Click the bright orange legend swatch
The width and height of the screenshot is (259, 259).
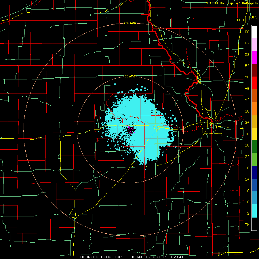click(x=254, y=108)
